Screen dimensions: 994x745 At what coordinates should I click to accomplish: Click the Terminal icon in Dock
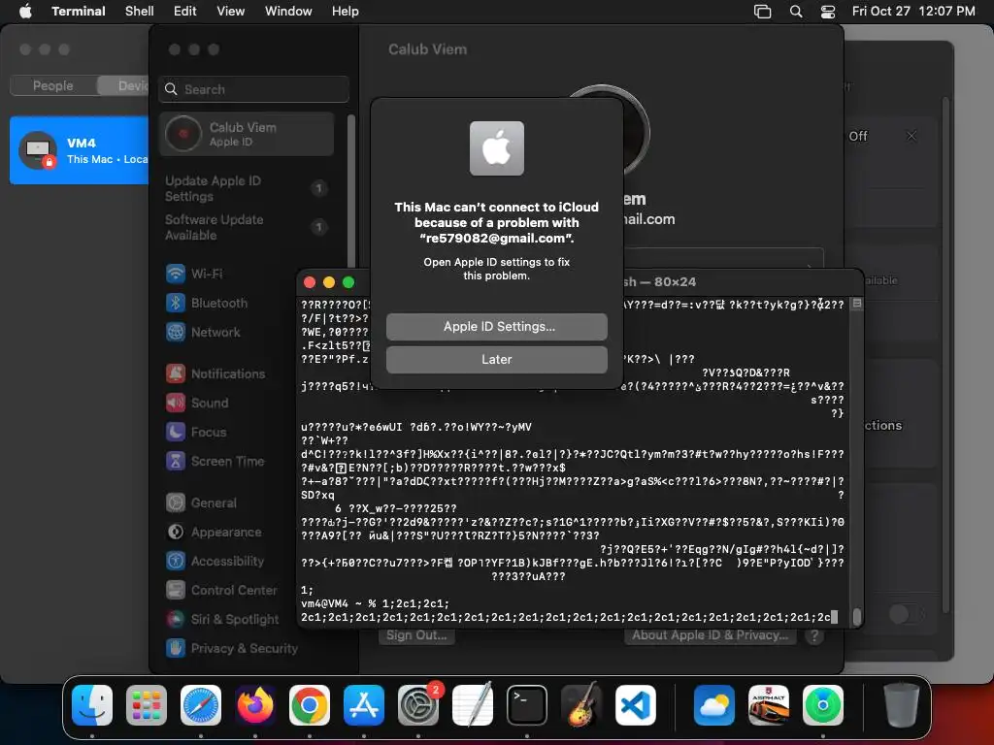(527, 704)
